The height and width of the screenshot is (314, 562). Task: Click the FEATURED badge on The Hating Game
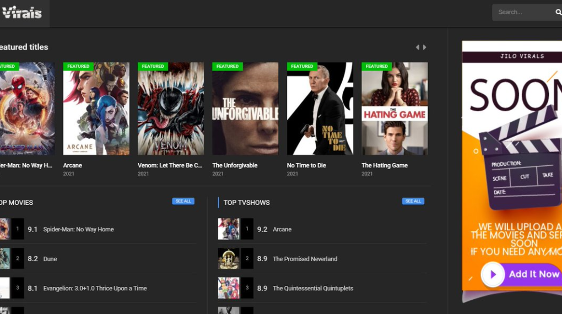(x=376, y=66)
